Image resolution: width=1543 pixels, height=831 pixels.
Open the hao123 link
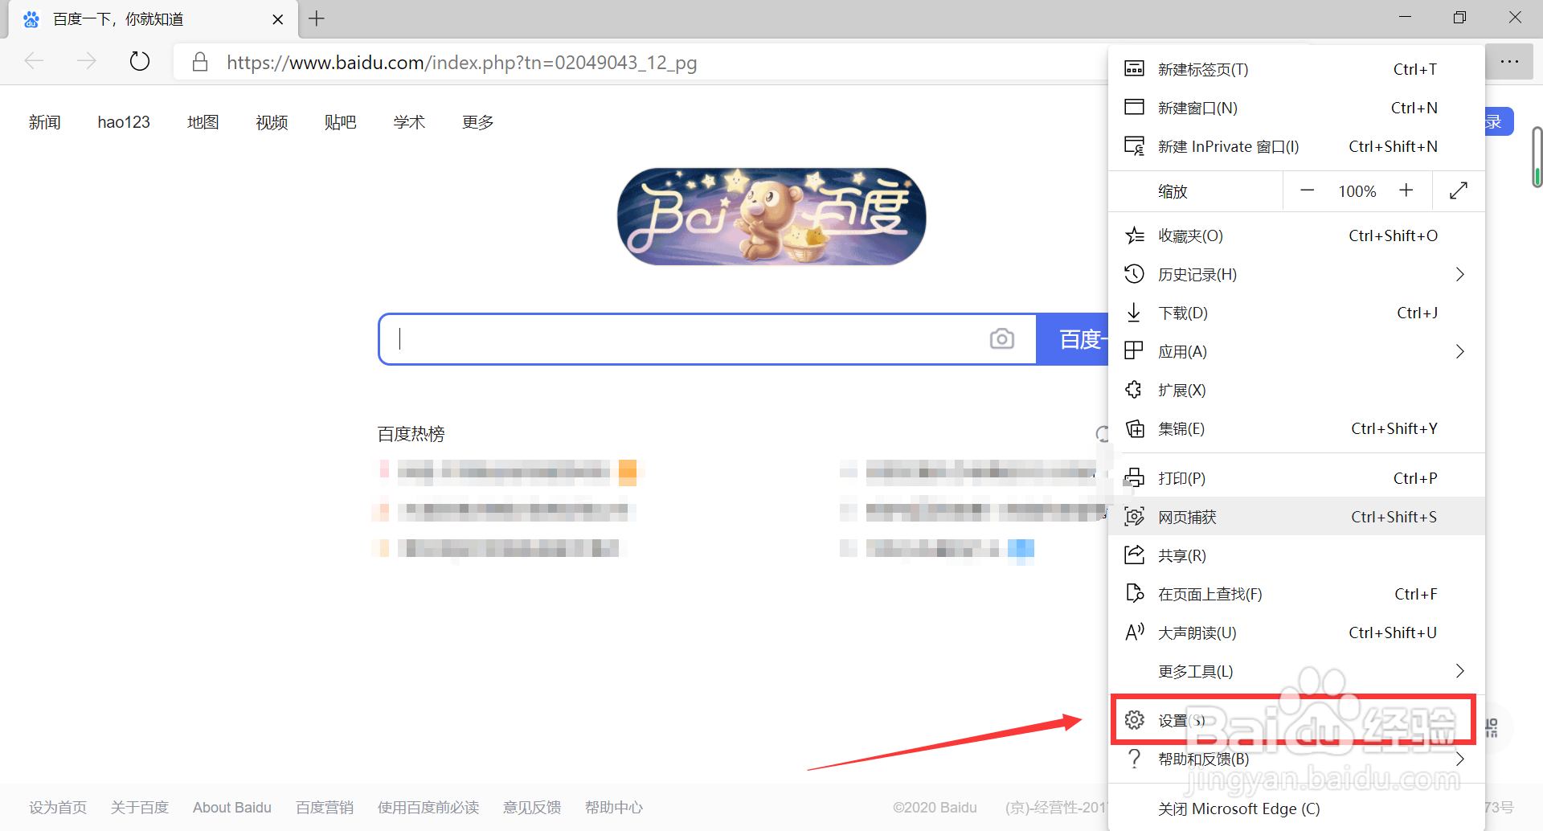124,122
